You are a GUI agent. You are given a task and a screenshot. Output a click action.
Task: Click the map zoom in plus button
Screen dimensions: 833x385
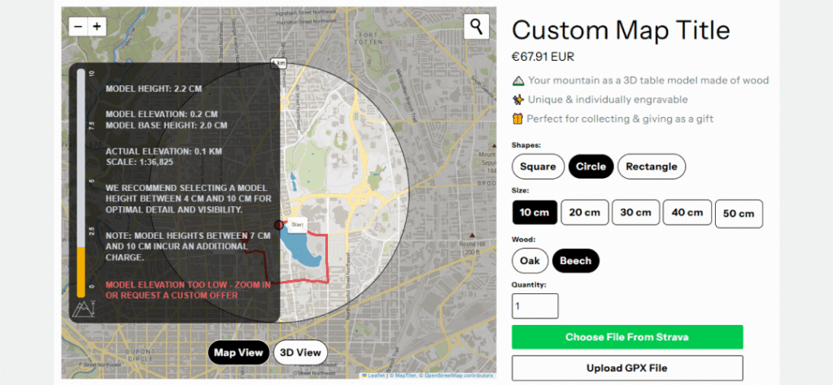[97, 26]
